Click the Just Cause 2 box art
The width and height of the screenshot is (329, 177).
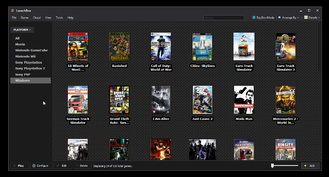point(202,100)
